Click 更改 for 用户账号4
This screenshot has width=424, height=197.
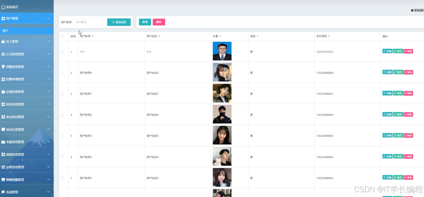pos(398,156)
